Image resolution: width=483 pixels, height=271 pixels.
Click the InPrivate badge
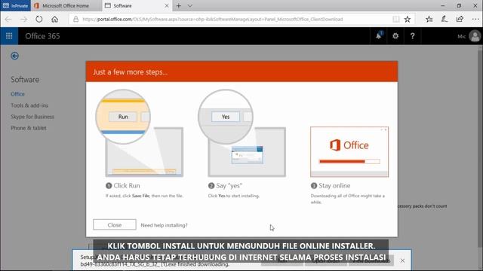(x=15, y=5)
